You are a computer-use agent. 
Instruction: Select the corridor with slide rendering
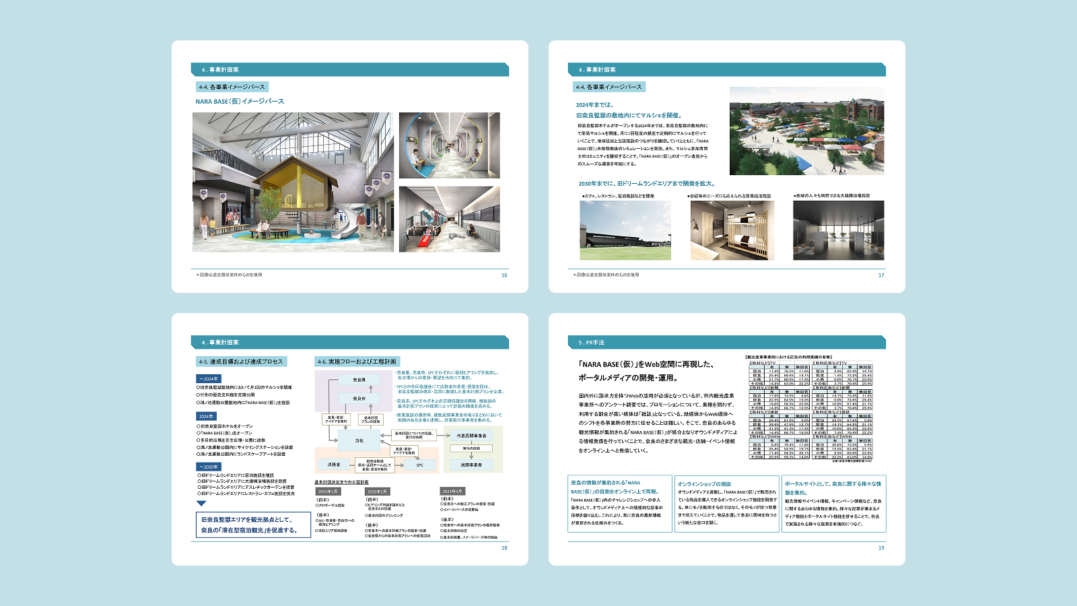click(x=449, y=219)
